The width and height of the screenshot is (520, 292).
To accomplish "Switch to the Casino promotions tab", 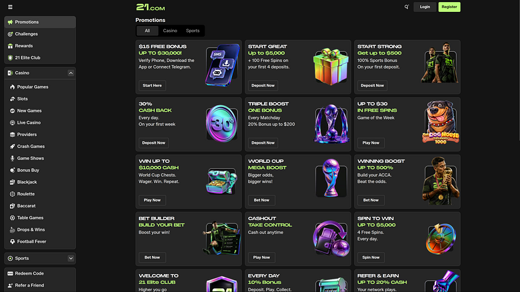I will 170,31.
